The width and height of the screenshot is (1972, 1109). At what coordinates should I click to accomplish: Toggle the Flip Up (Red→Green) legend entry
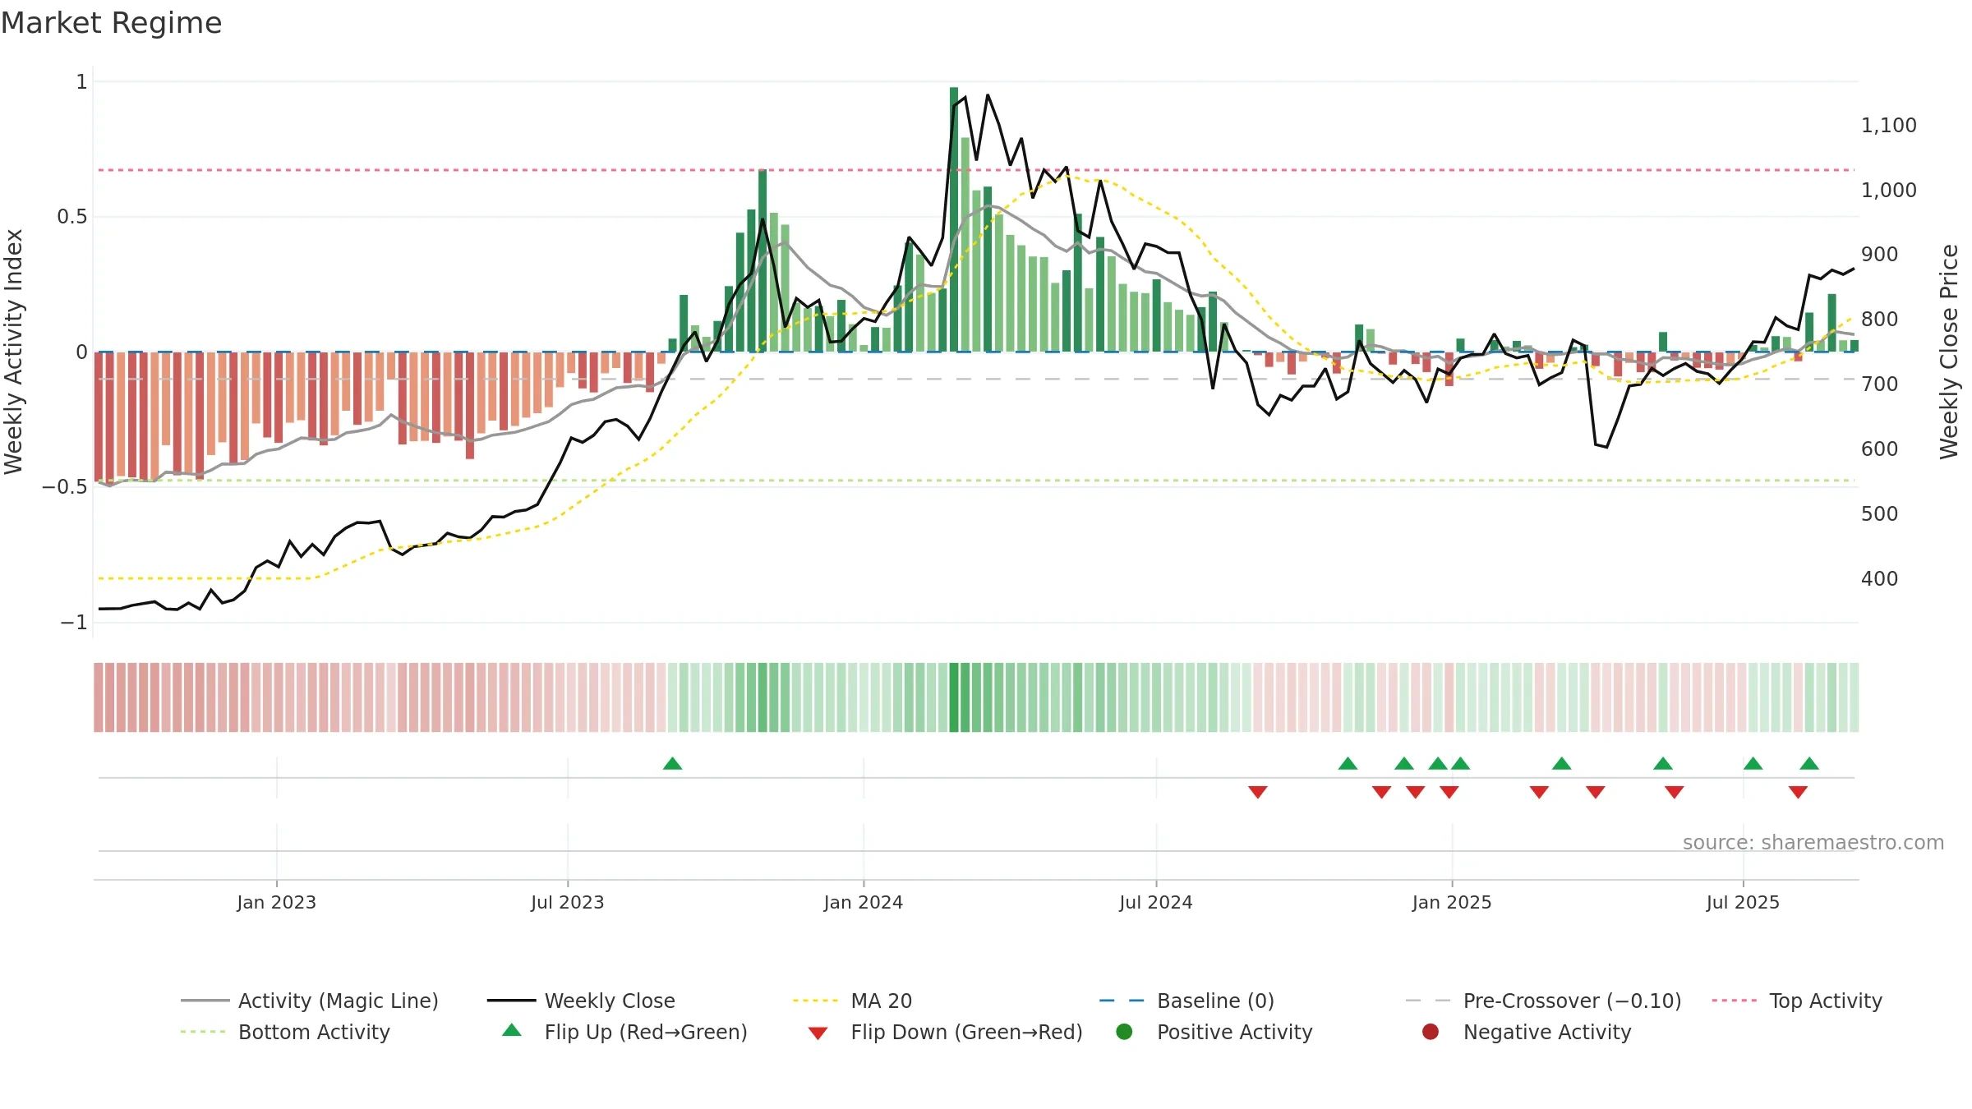click(x=624, y=1032)
